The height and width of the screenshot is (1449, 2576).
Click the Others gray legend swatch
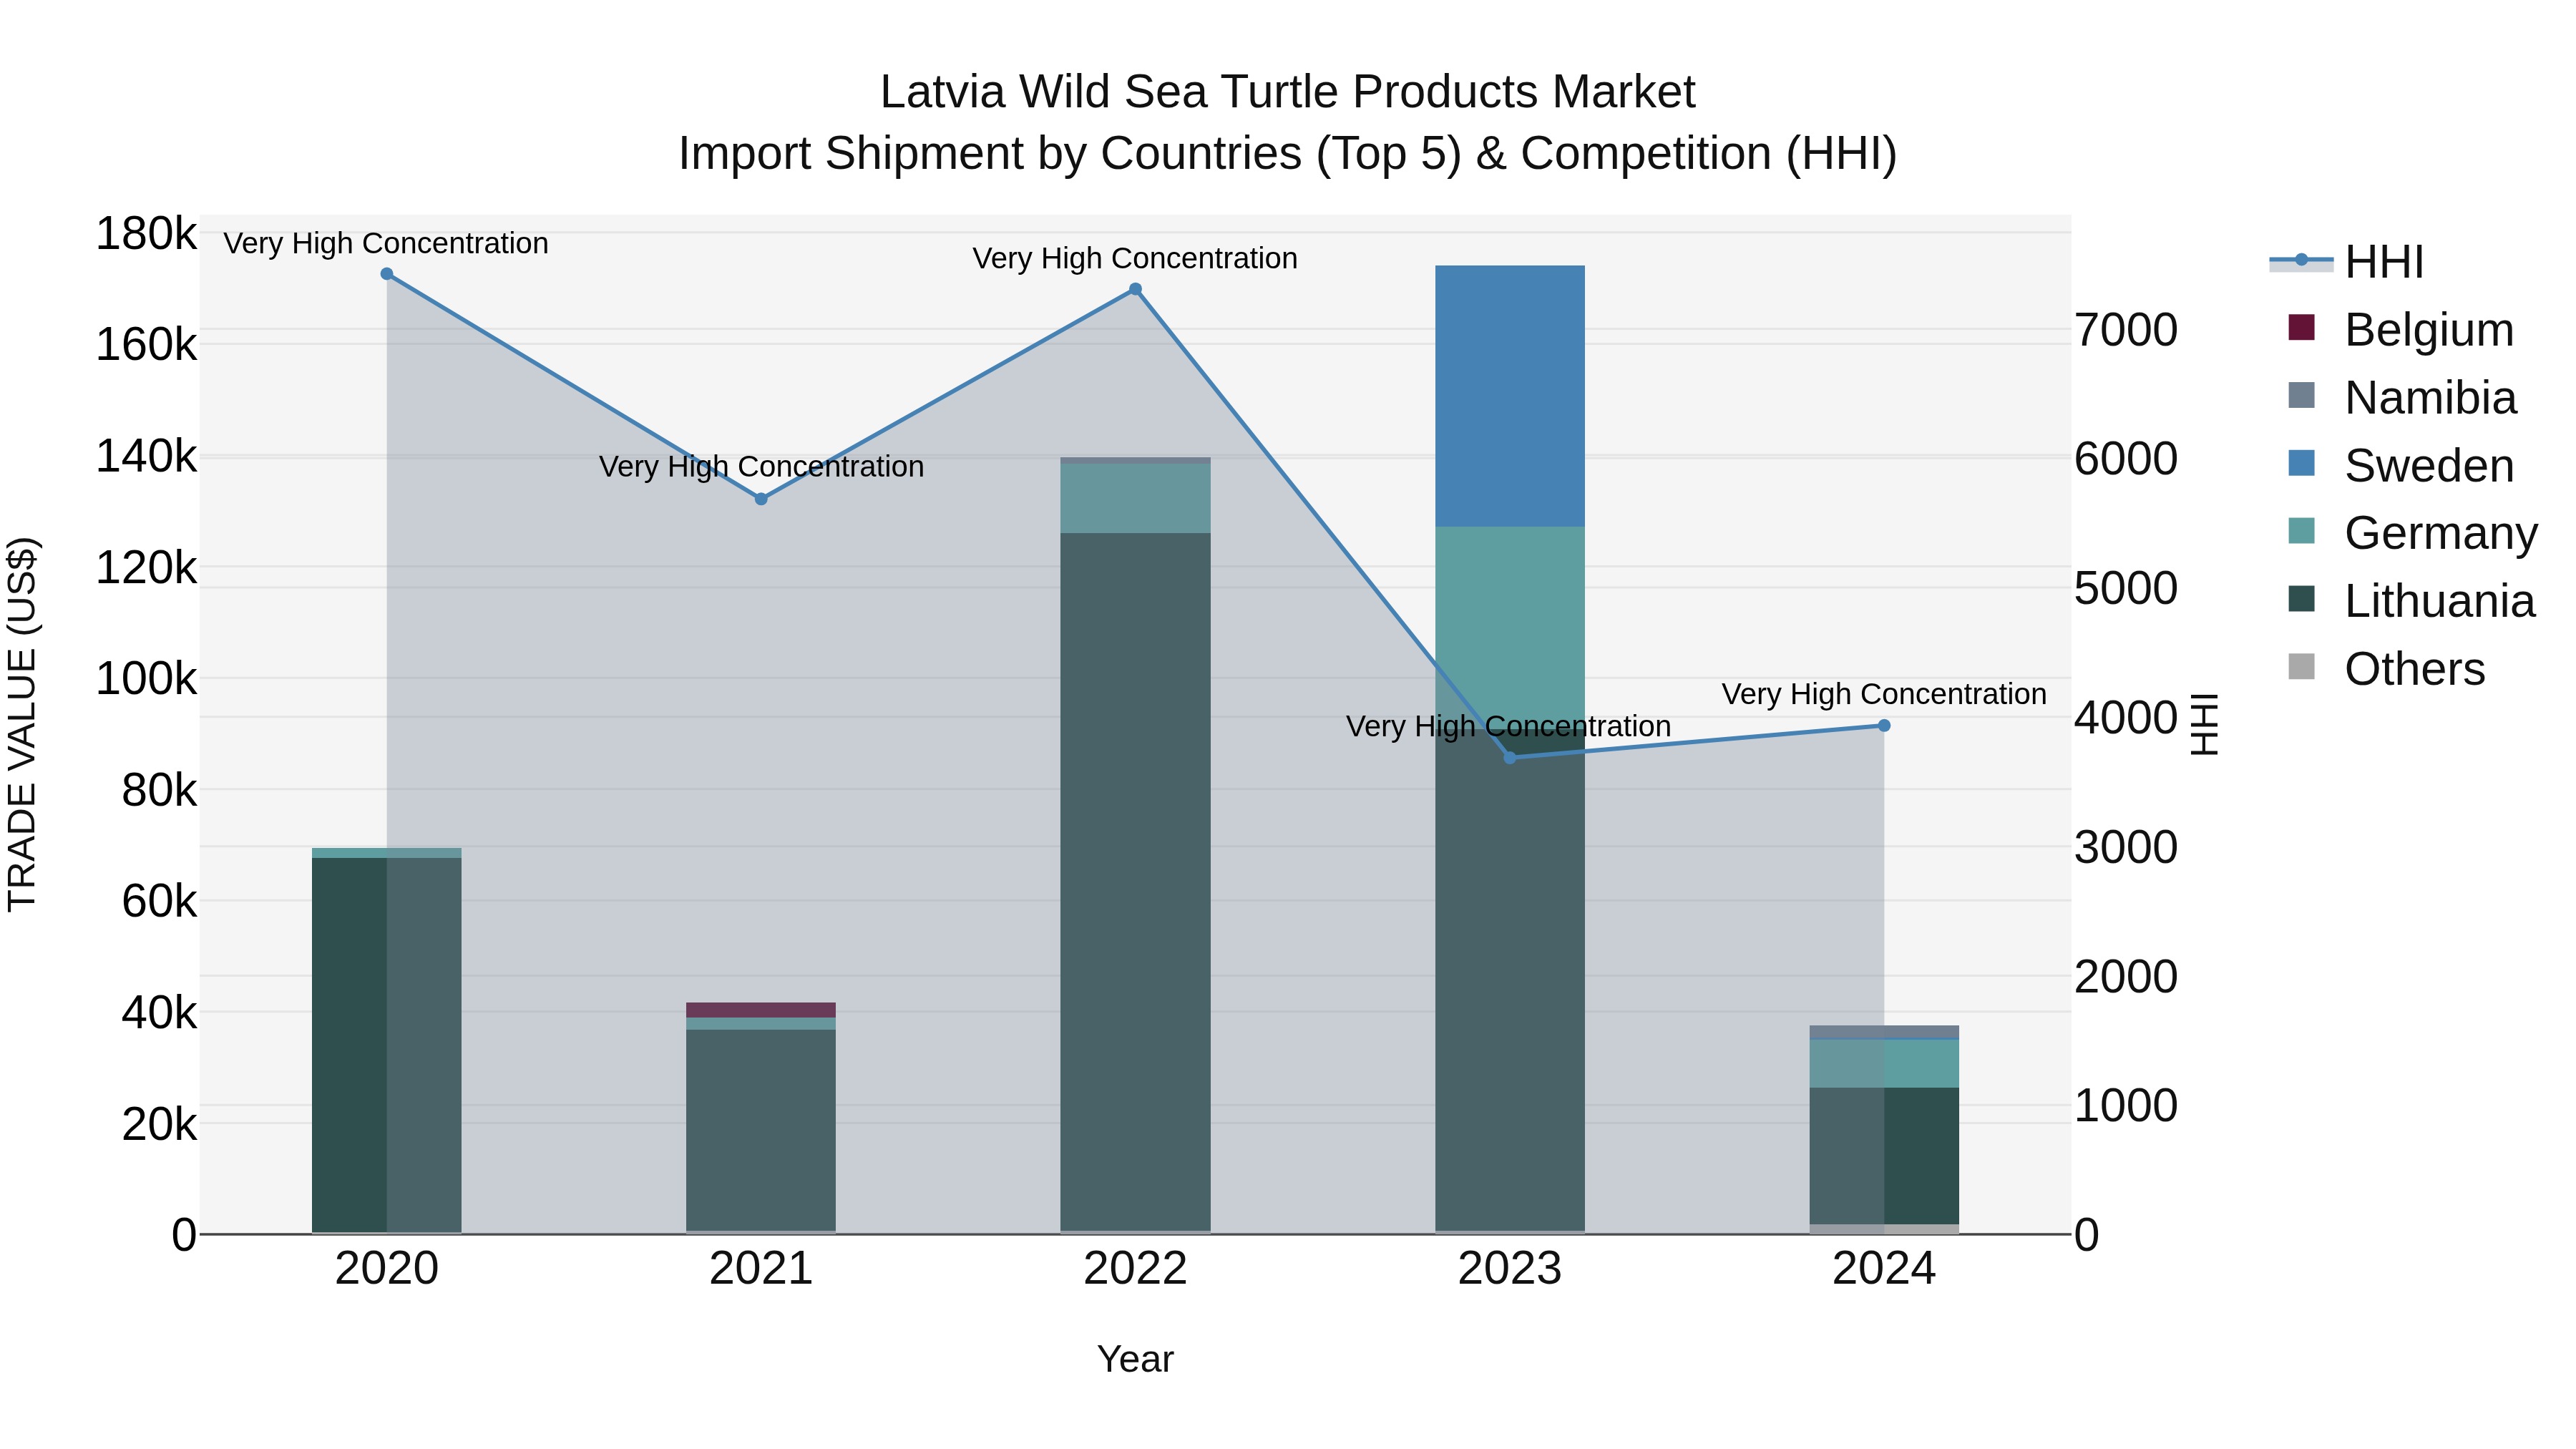tap(2301, 666)
